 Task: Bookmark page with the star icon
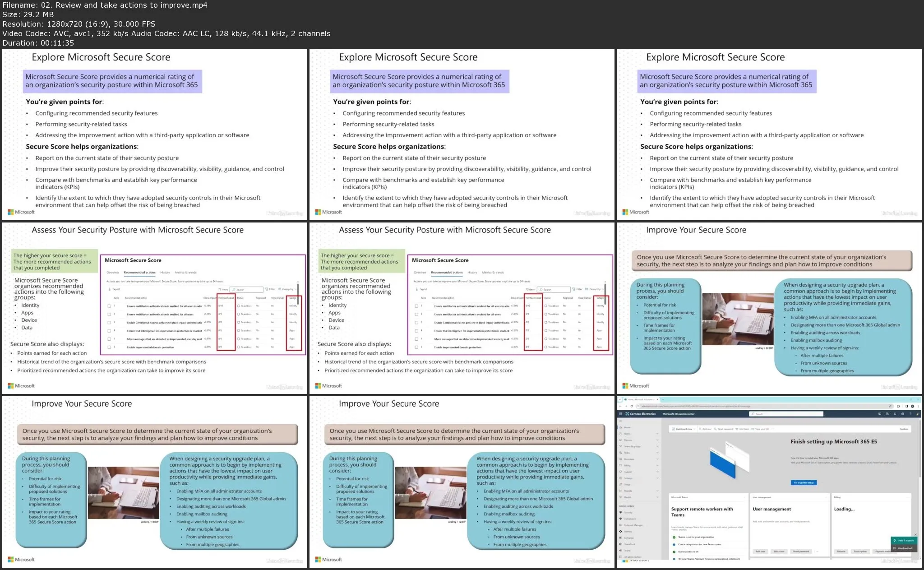click(x=890, y=406)
